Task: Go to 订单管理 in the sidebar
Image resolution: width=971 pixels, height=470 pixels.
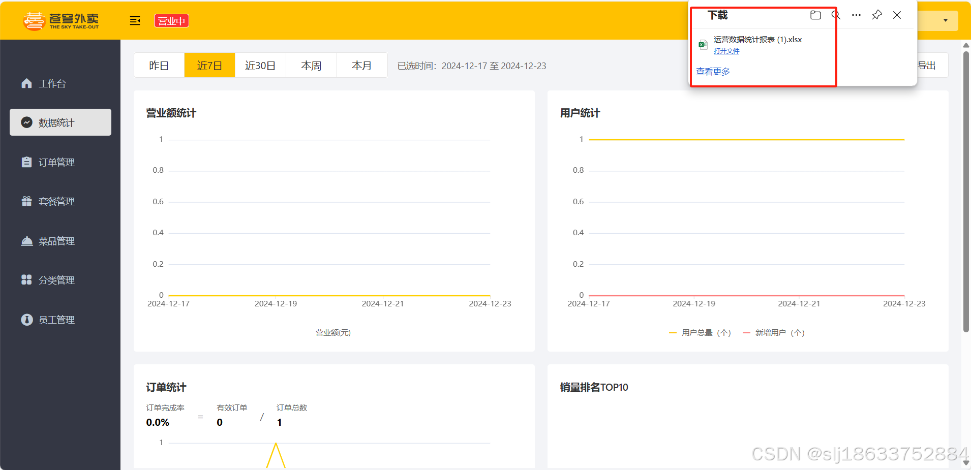Action: [x=60, y=162]
